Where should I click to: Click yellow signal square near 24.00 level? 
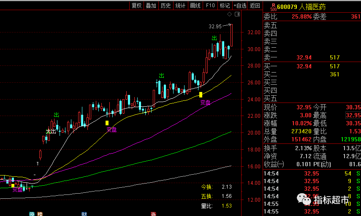[201, 94]
